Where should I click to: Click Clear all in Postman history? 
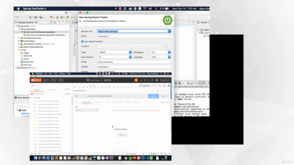pyautogui.click(x=68, y=93)
